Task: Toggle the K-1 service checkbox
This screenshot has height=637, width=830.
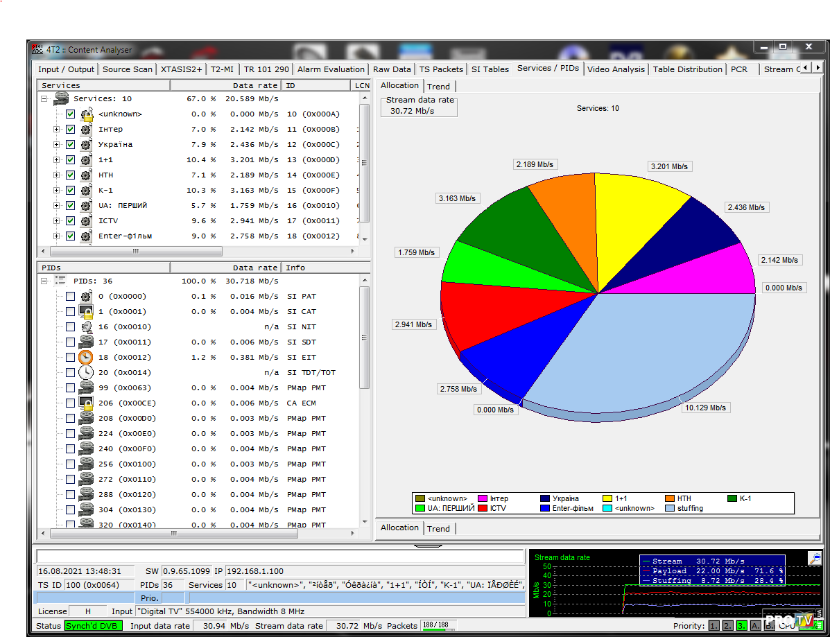Action: (70, 191)
